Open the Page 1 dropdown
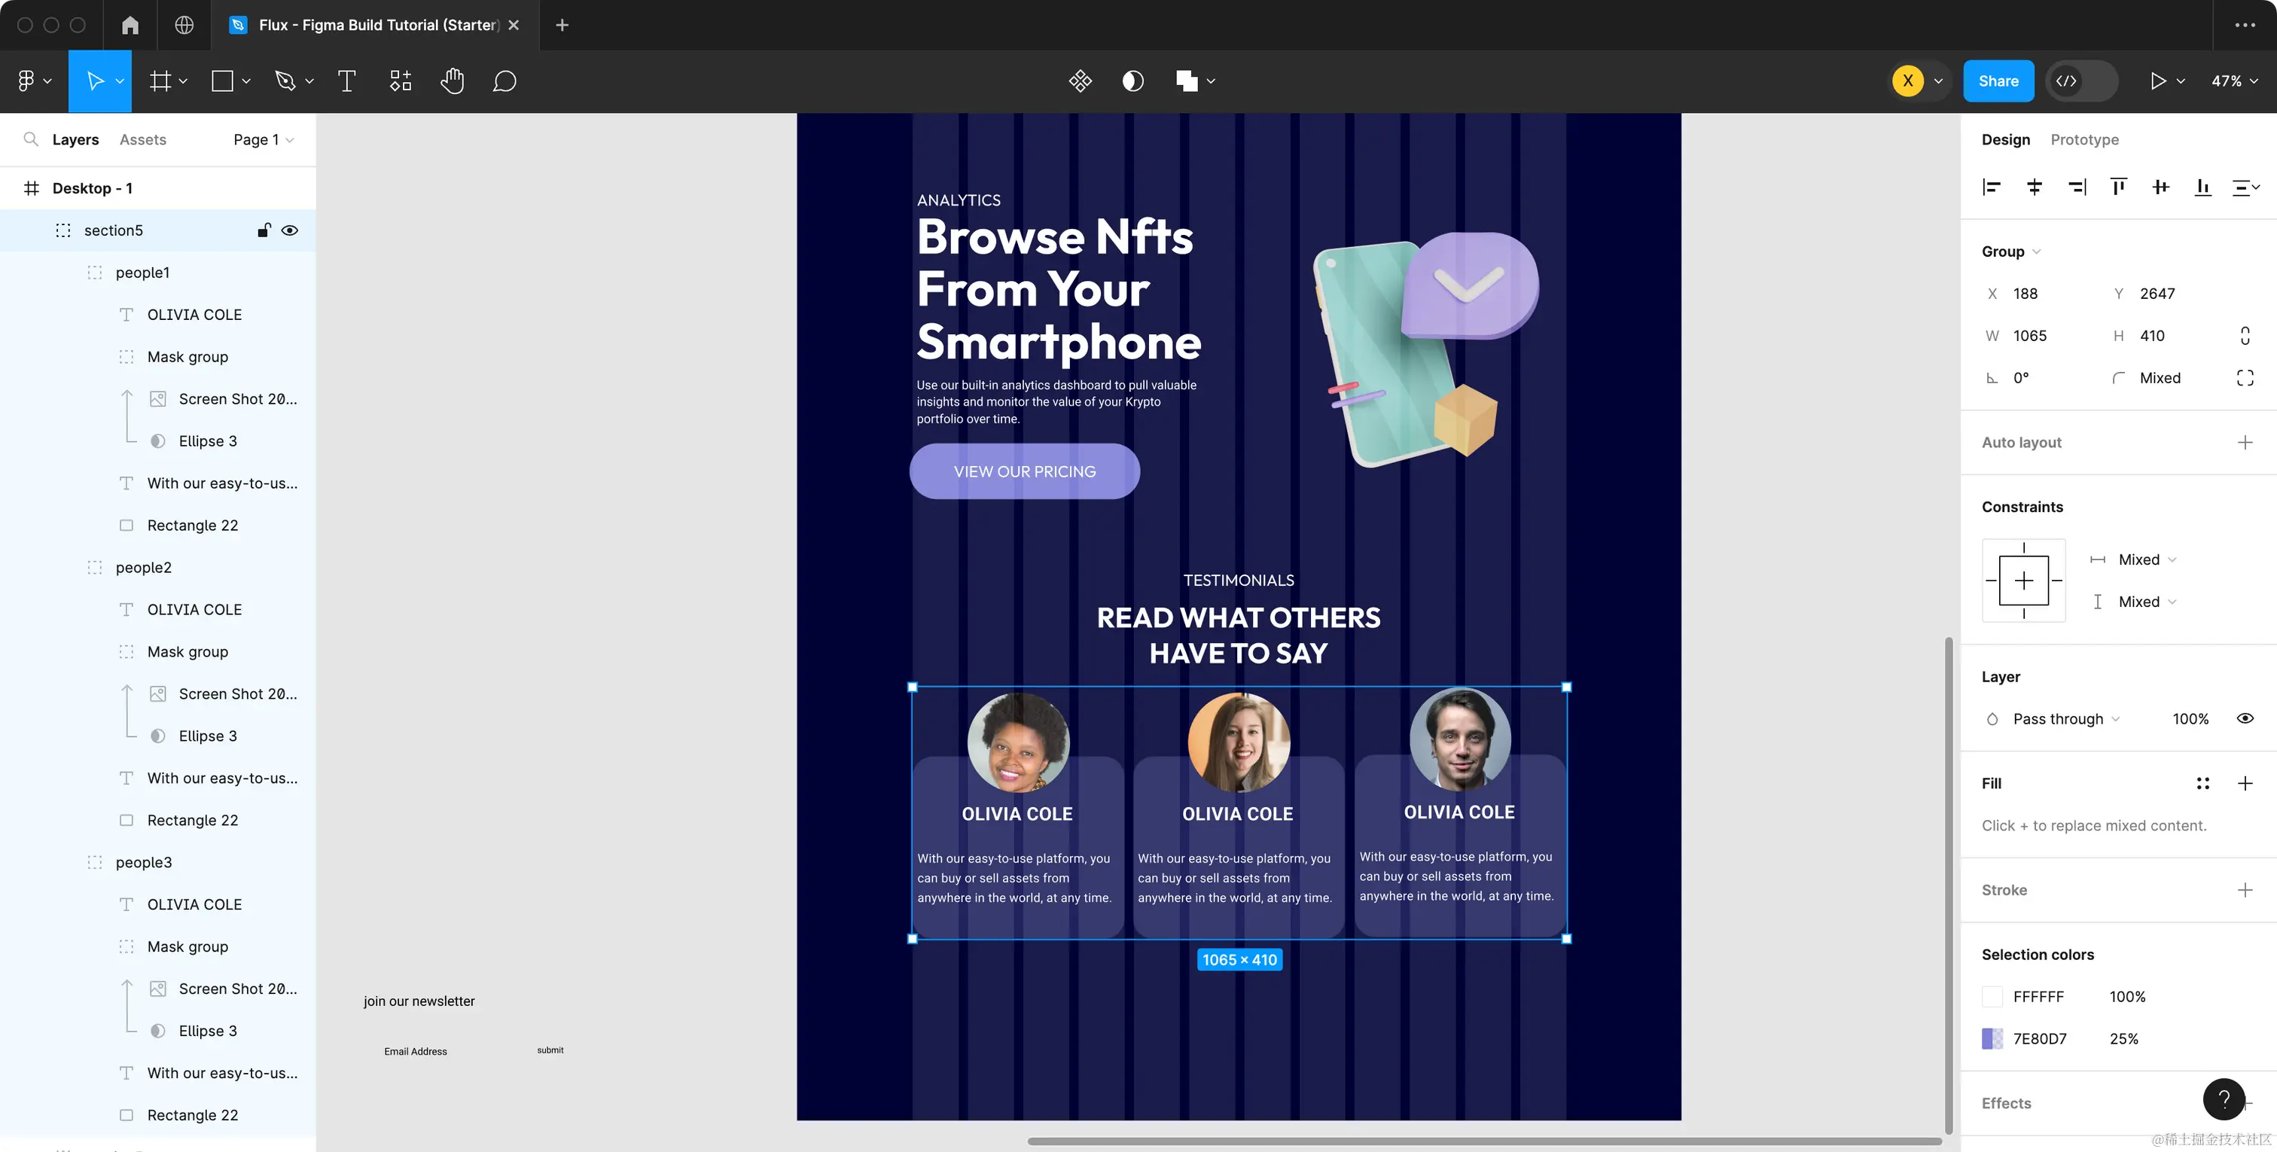Screen dimensions: 2277x1152 (263, 140)
